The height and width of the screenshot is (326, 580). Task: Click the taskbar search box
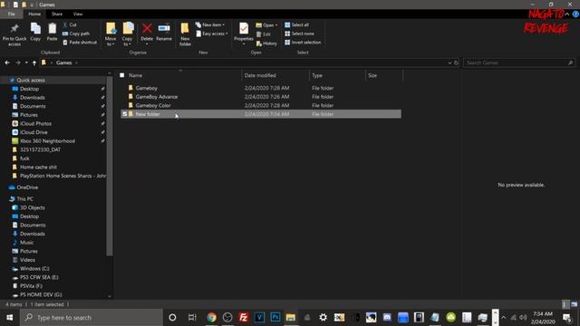click(x=91, y=318)
